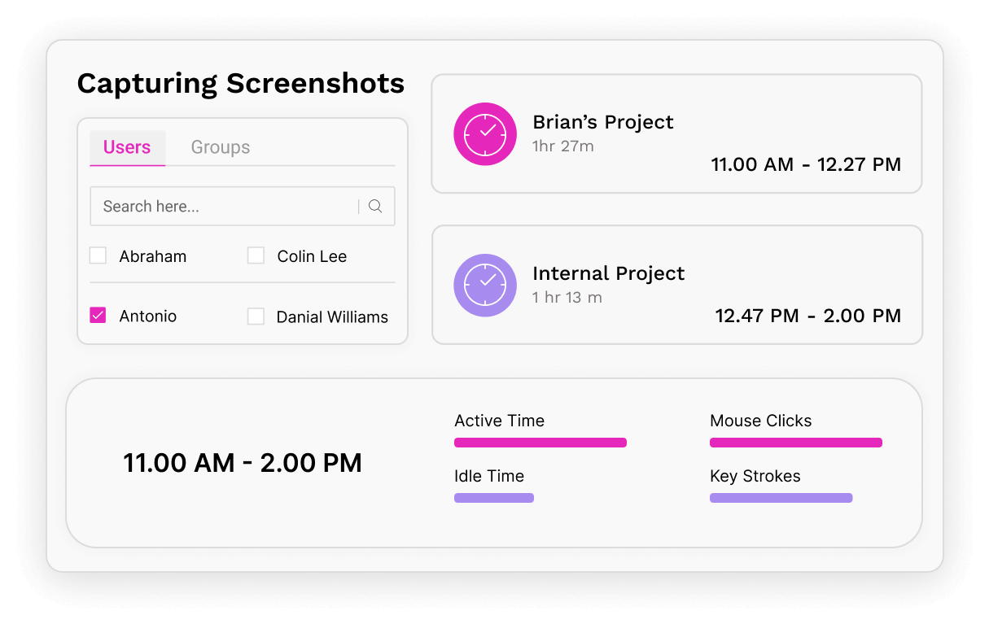Screen dimensions: 989x624
Task: Switch to the Groups tab
Action: [x=220, y=147]
